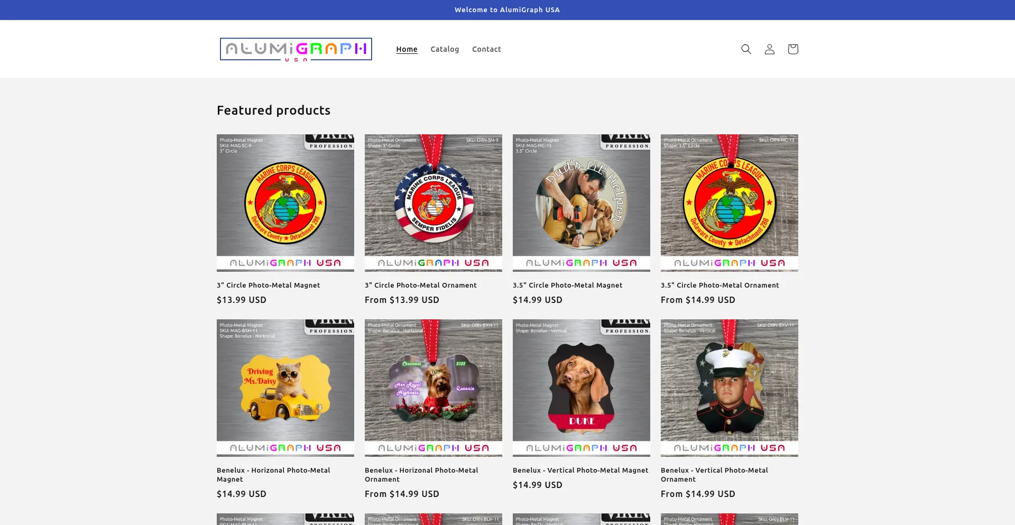Click the Featured products heading
The image size is (1015, 525).
click(273, 110)
